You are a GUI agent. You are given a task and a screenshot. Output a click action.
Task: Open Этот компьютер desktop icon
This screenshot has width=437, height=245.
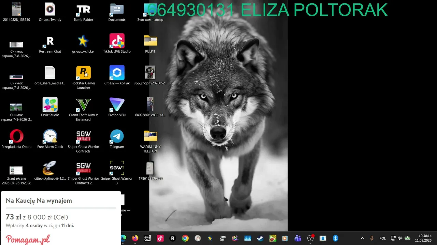click(x=150, y=13)
